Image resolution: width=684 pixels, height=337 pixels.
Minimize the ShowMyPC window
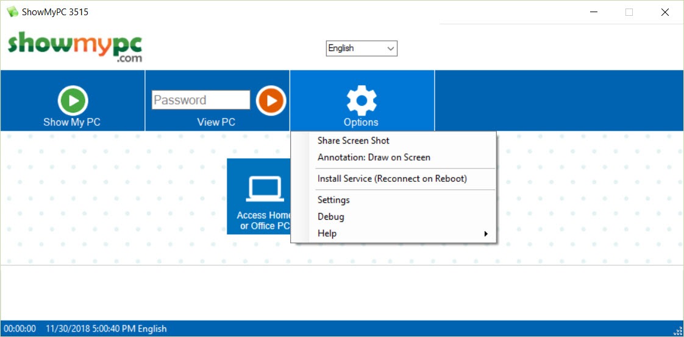593,12
